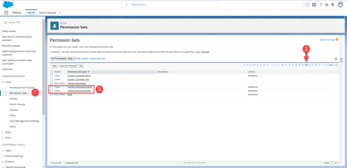Show All in the alphabet filter
Image resolution: width=347 pixels, height=168 pixels.
(336, 65)
